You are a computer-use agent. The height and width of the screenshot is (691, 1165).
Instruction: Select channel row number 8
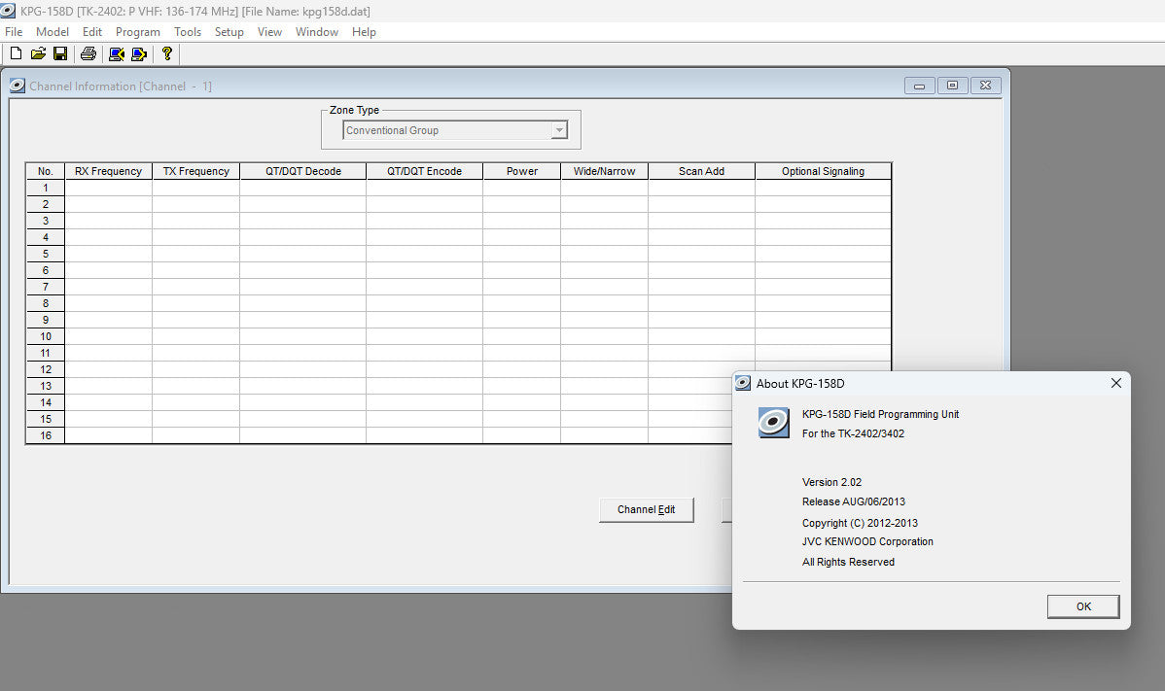point(46,303)
